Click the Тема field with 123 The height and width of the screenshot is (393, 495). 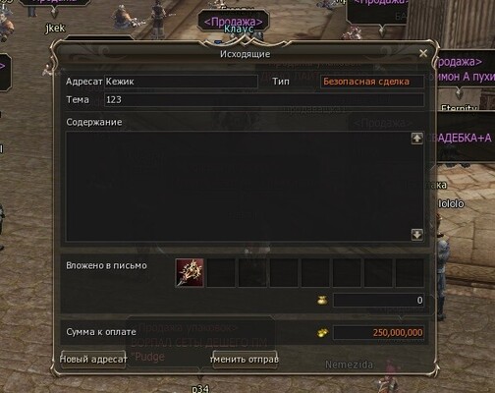tap(264, 100)
